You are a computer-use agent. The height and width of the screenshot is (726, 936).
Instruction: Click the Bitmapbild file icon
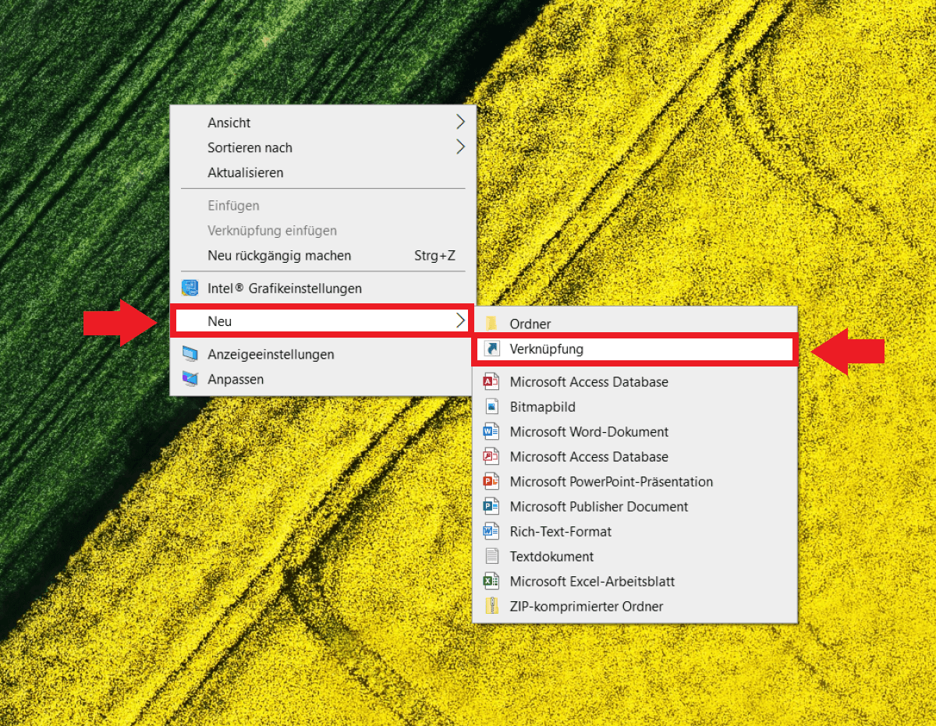point(491,406)
